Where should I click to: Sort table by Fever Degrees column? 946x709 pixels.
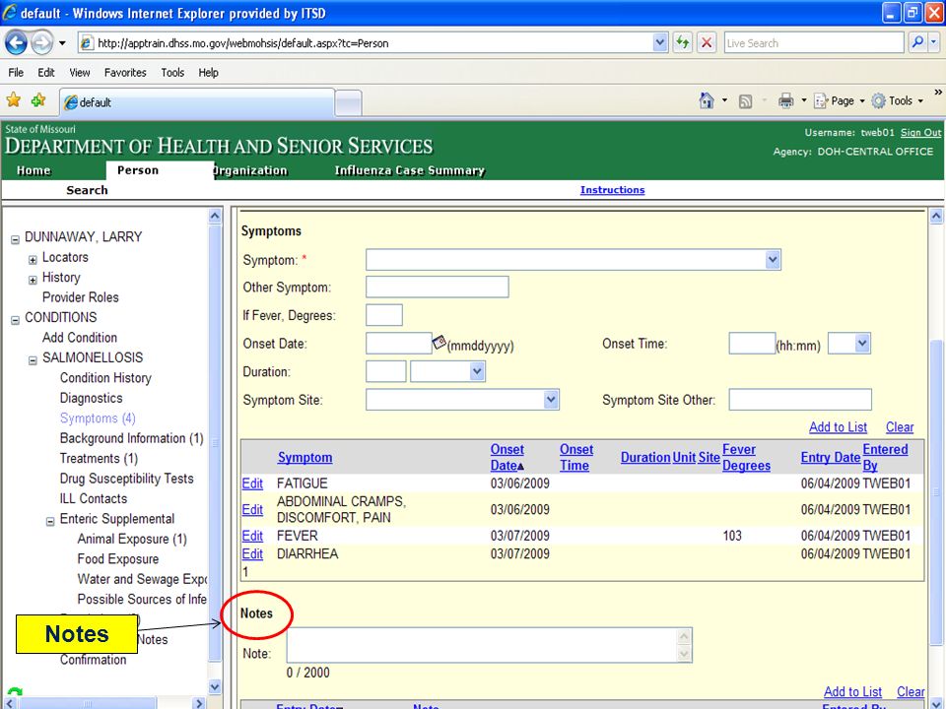[x=746, y=458]
